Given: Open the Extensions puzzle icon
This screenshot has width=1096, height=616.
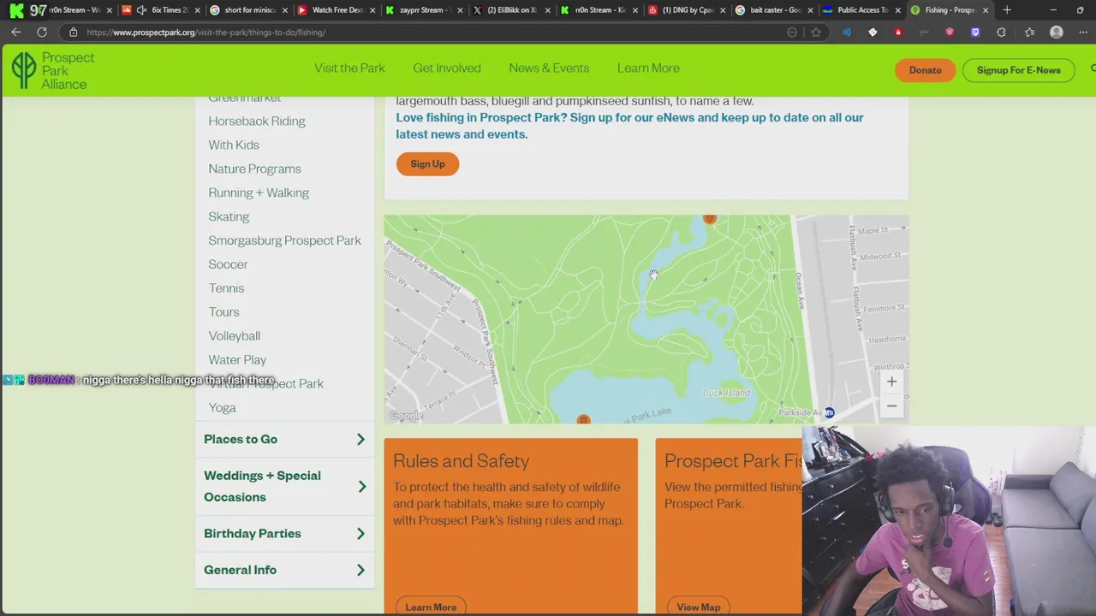Looking at the screenshot, I should click(x=1001, y=33).
